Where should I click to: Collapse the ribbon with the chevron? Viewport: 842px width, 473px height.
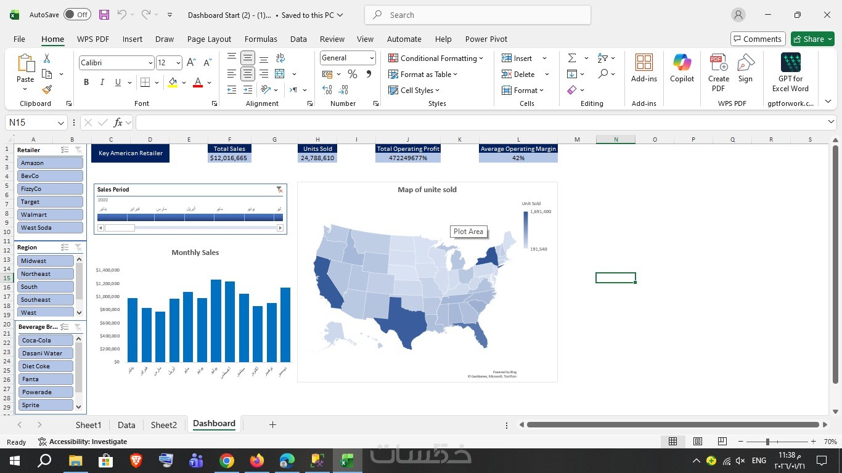point(828,102)
